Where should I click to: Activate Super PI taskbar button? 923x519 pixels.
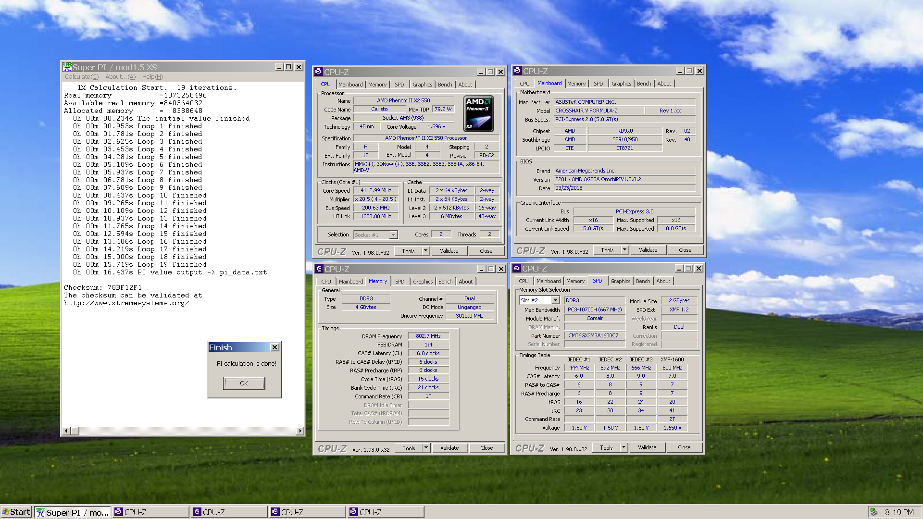(73, 512)
